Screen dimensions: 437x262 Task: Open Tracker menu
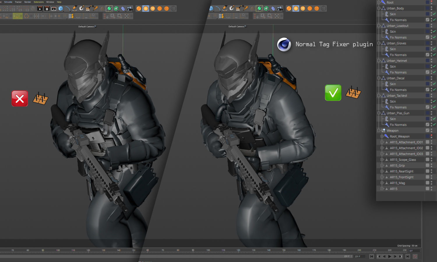click(x=18, y=2)
